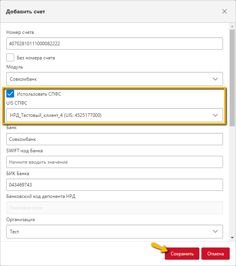Click the Организация dropdown chevron icon
The width and height of the screenshot is (236, 266).
(x=215, y=231)
